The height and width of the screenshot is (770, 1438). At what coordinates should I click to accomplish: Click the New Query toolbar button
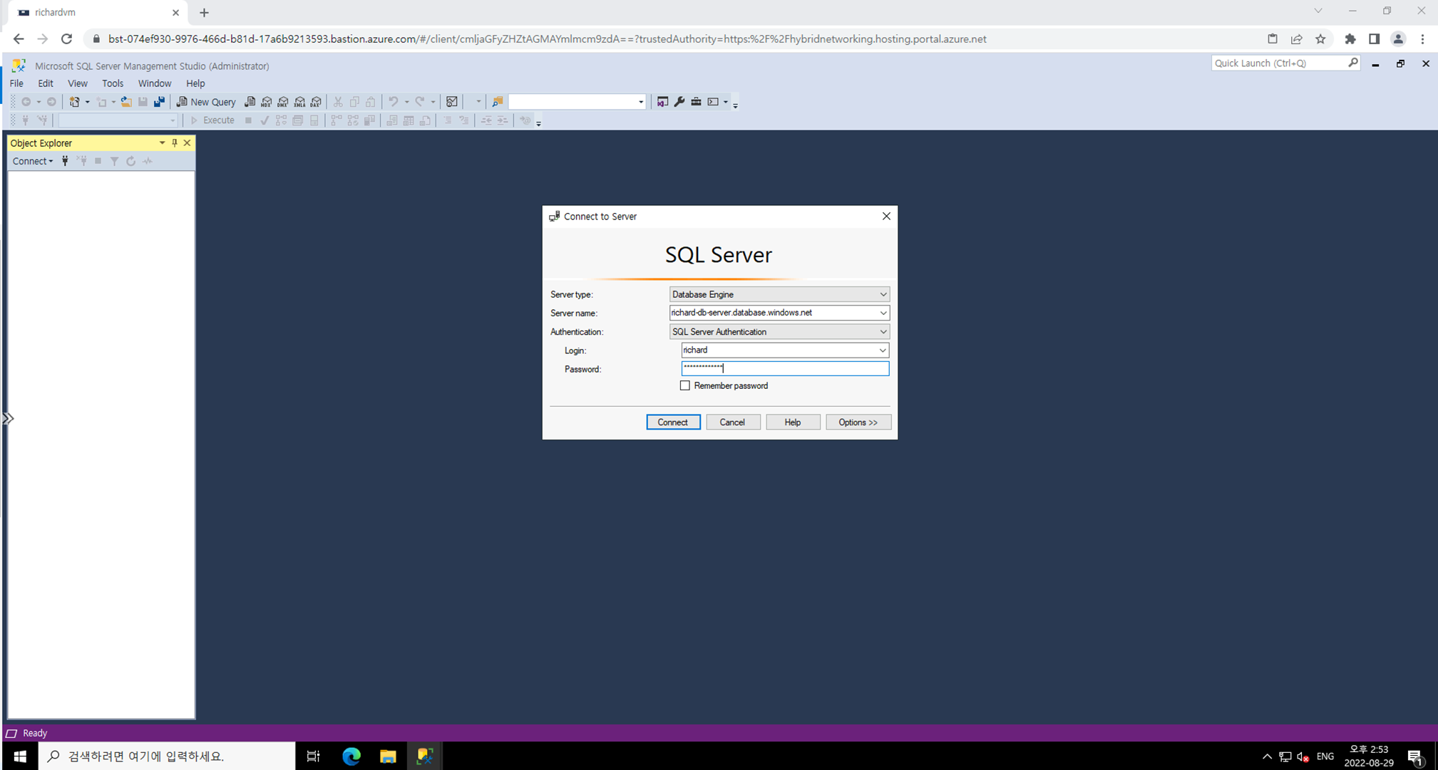(206, 102)
